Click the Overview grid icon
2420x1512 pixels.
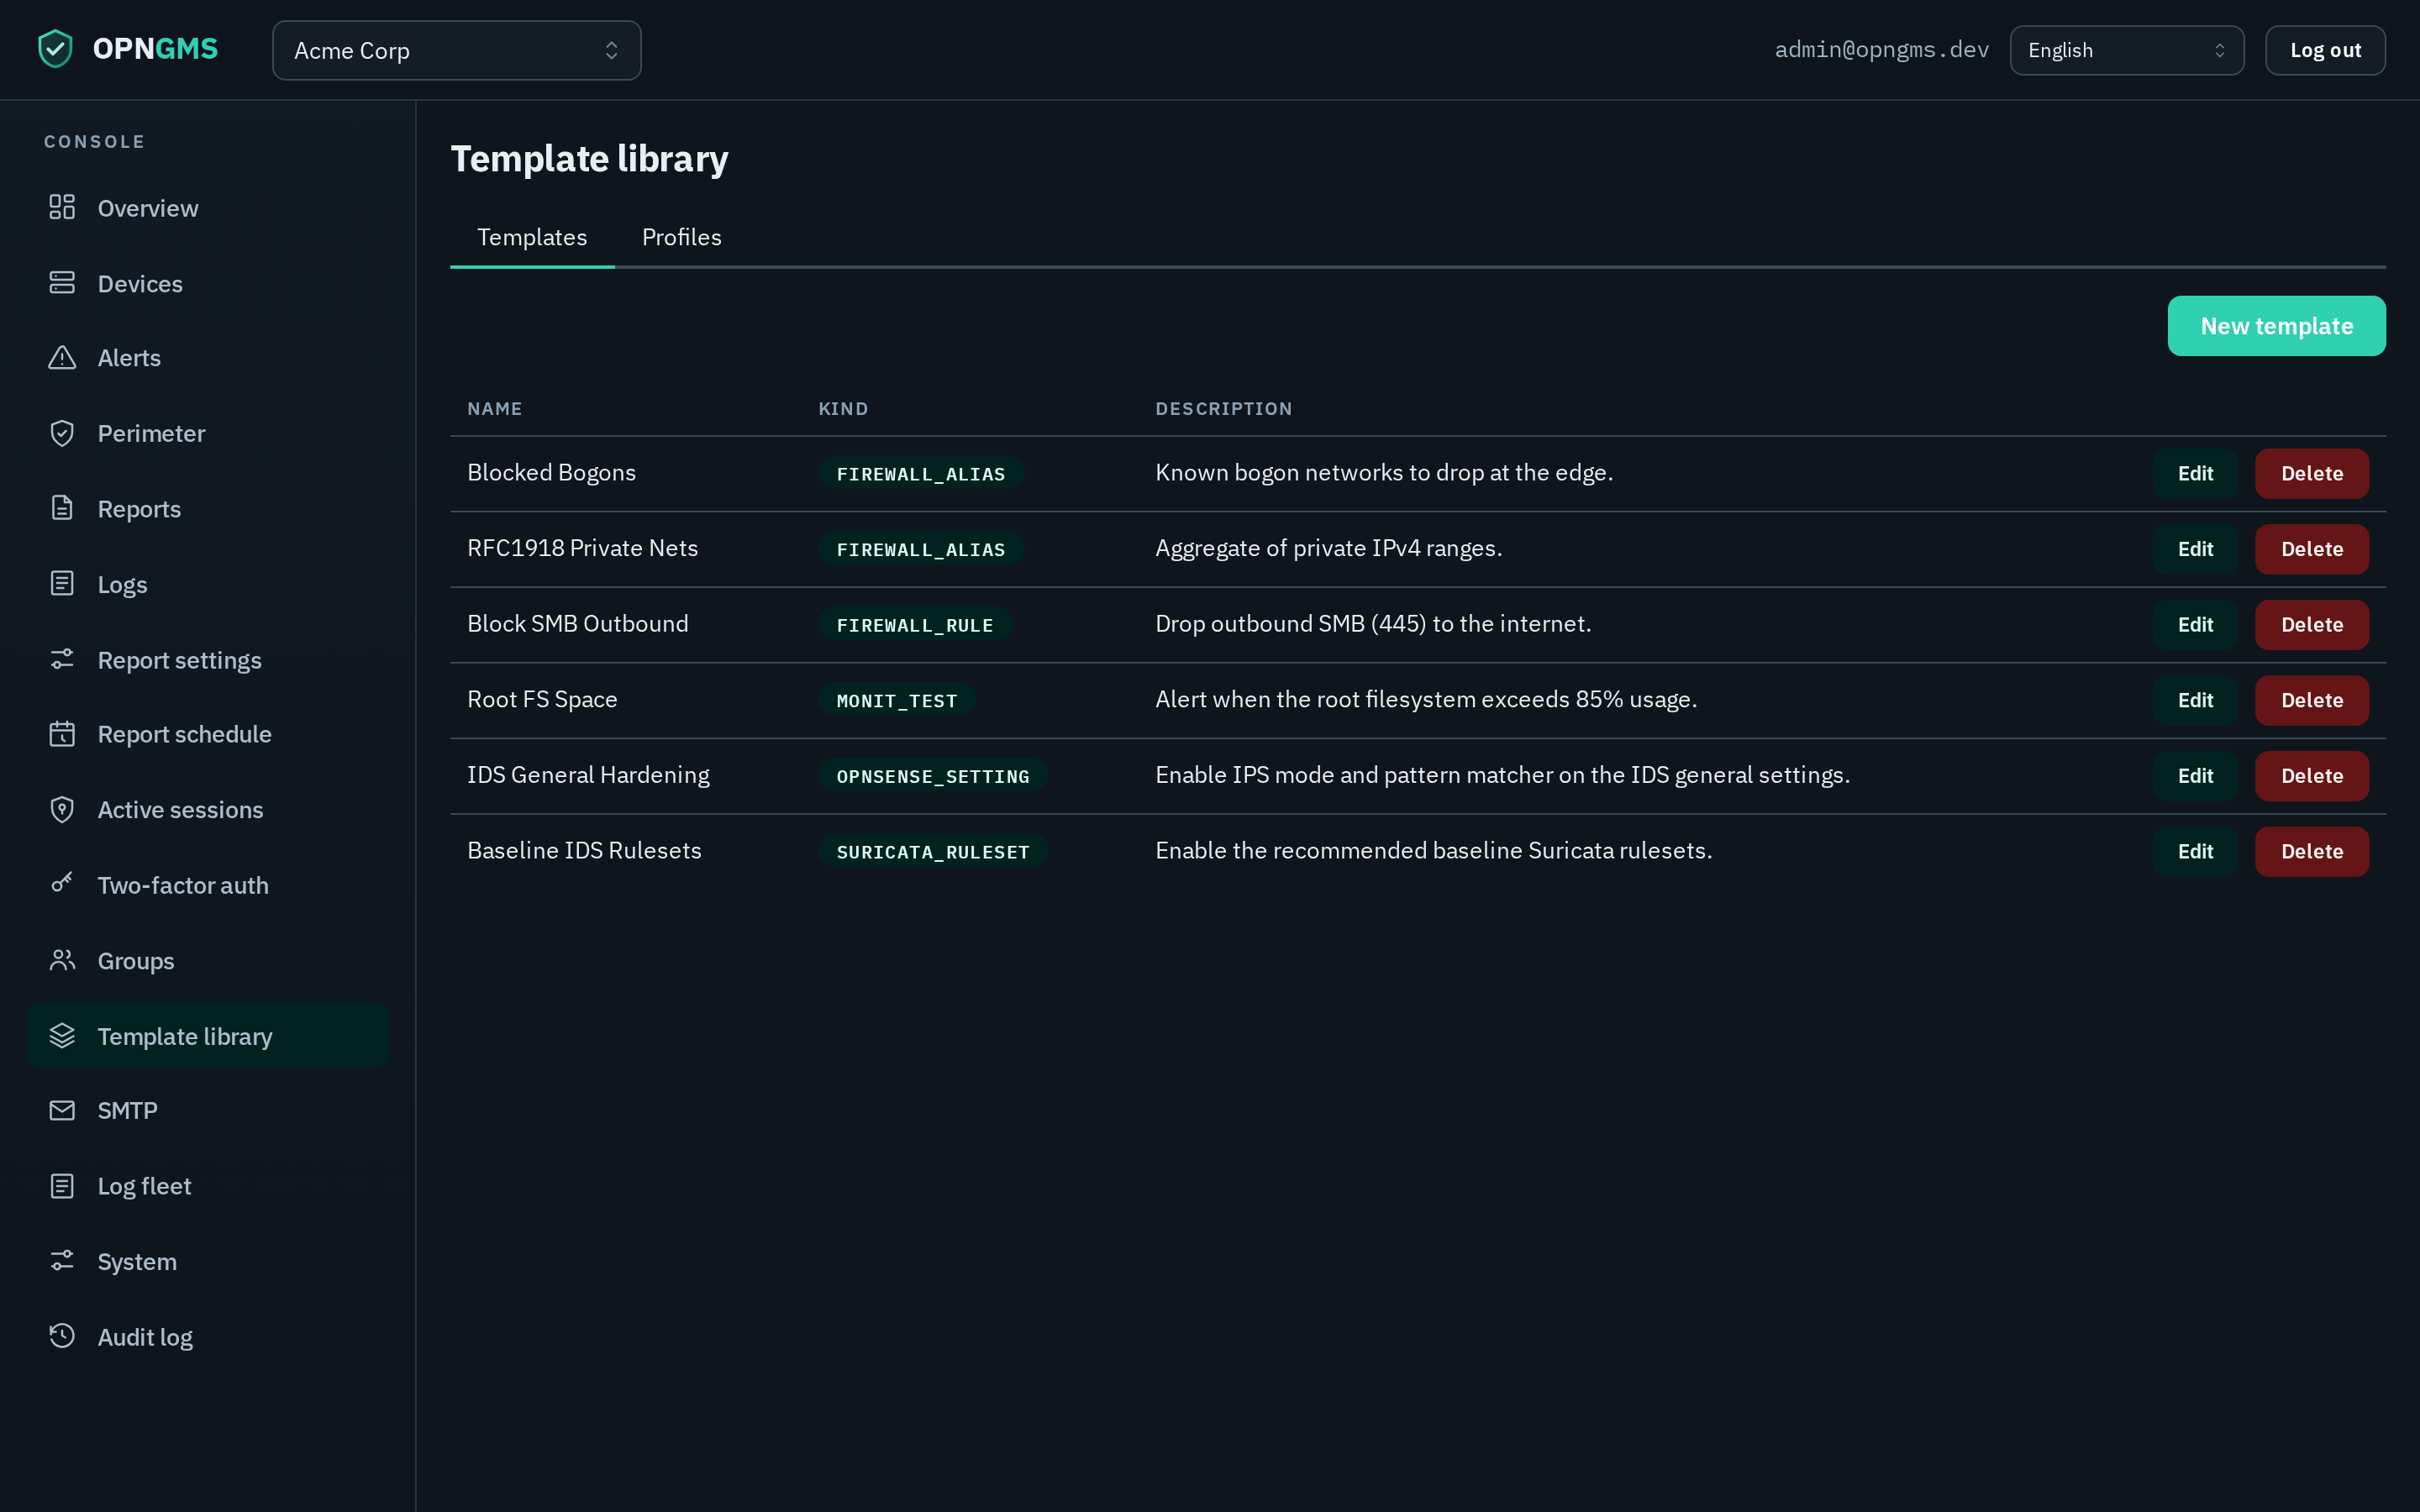coord(62,207)
